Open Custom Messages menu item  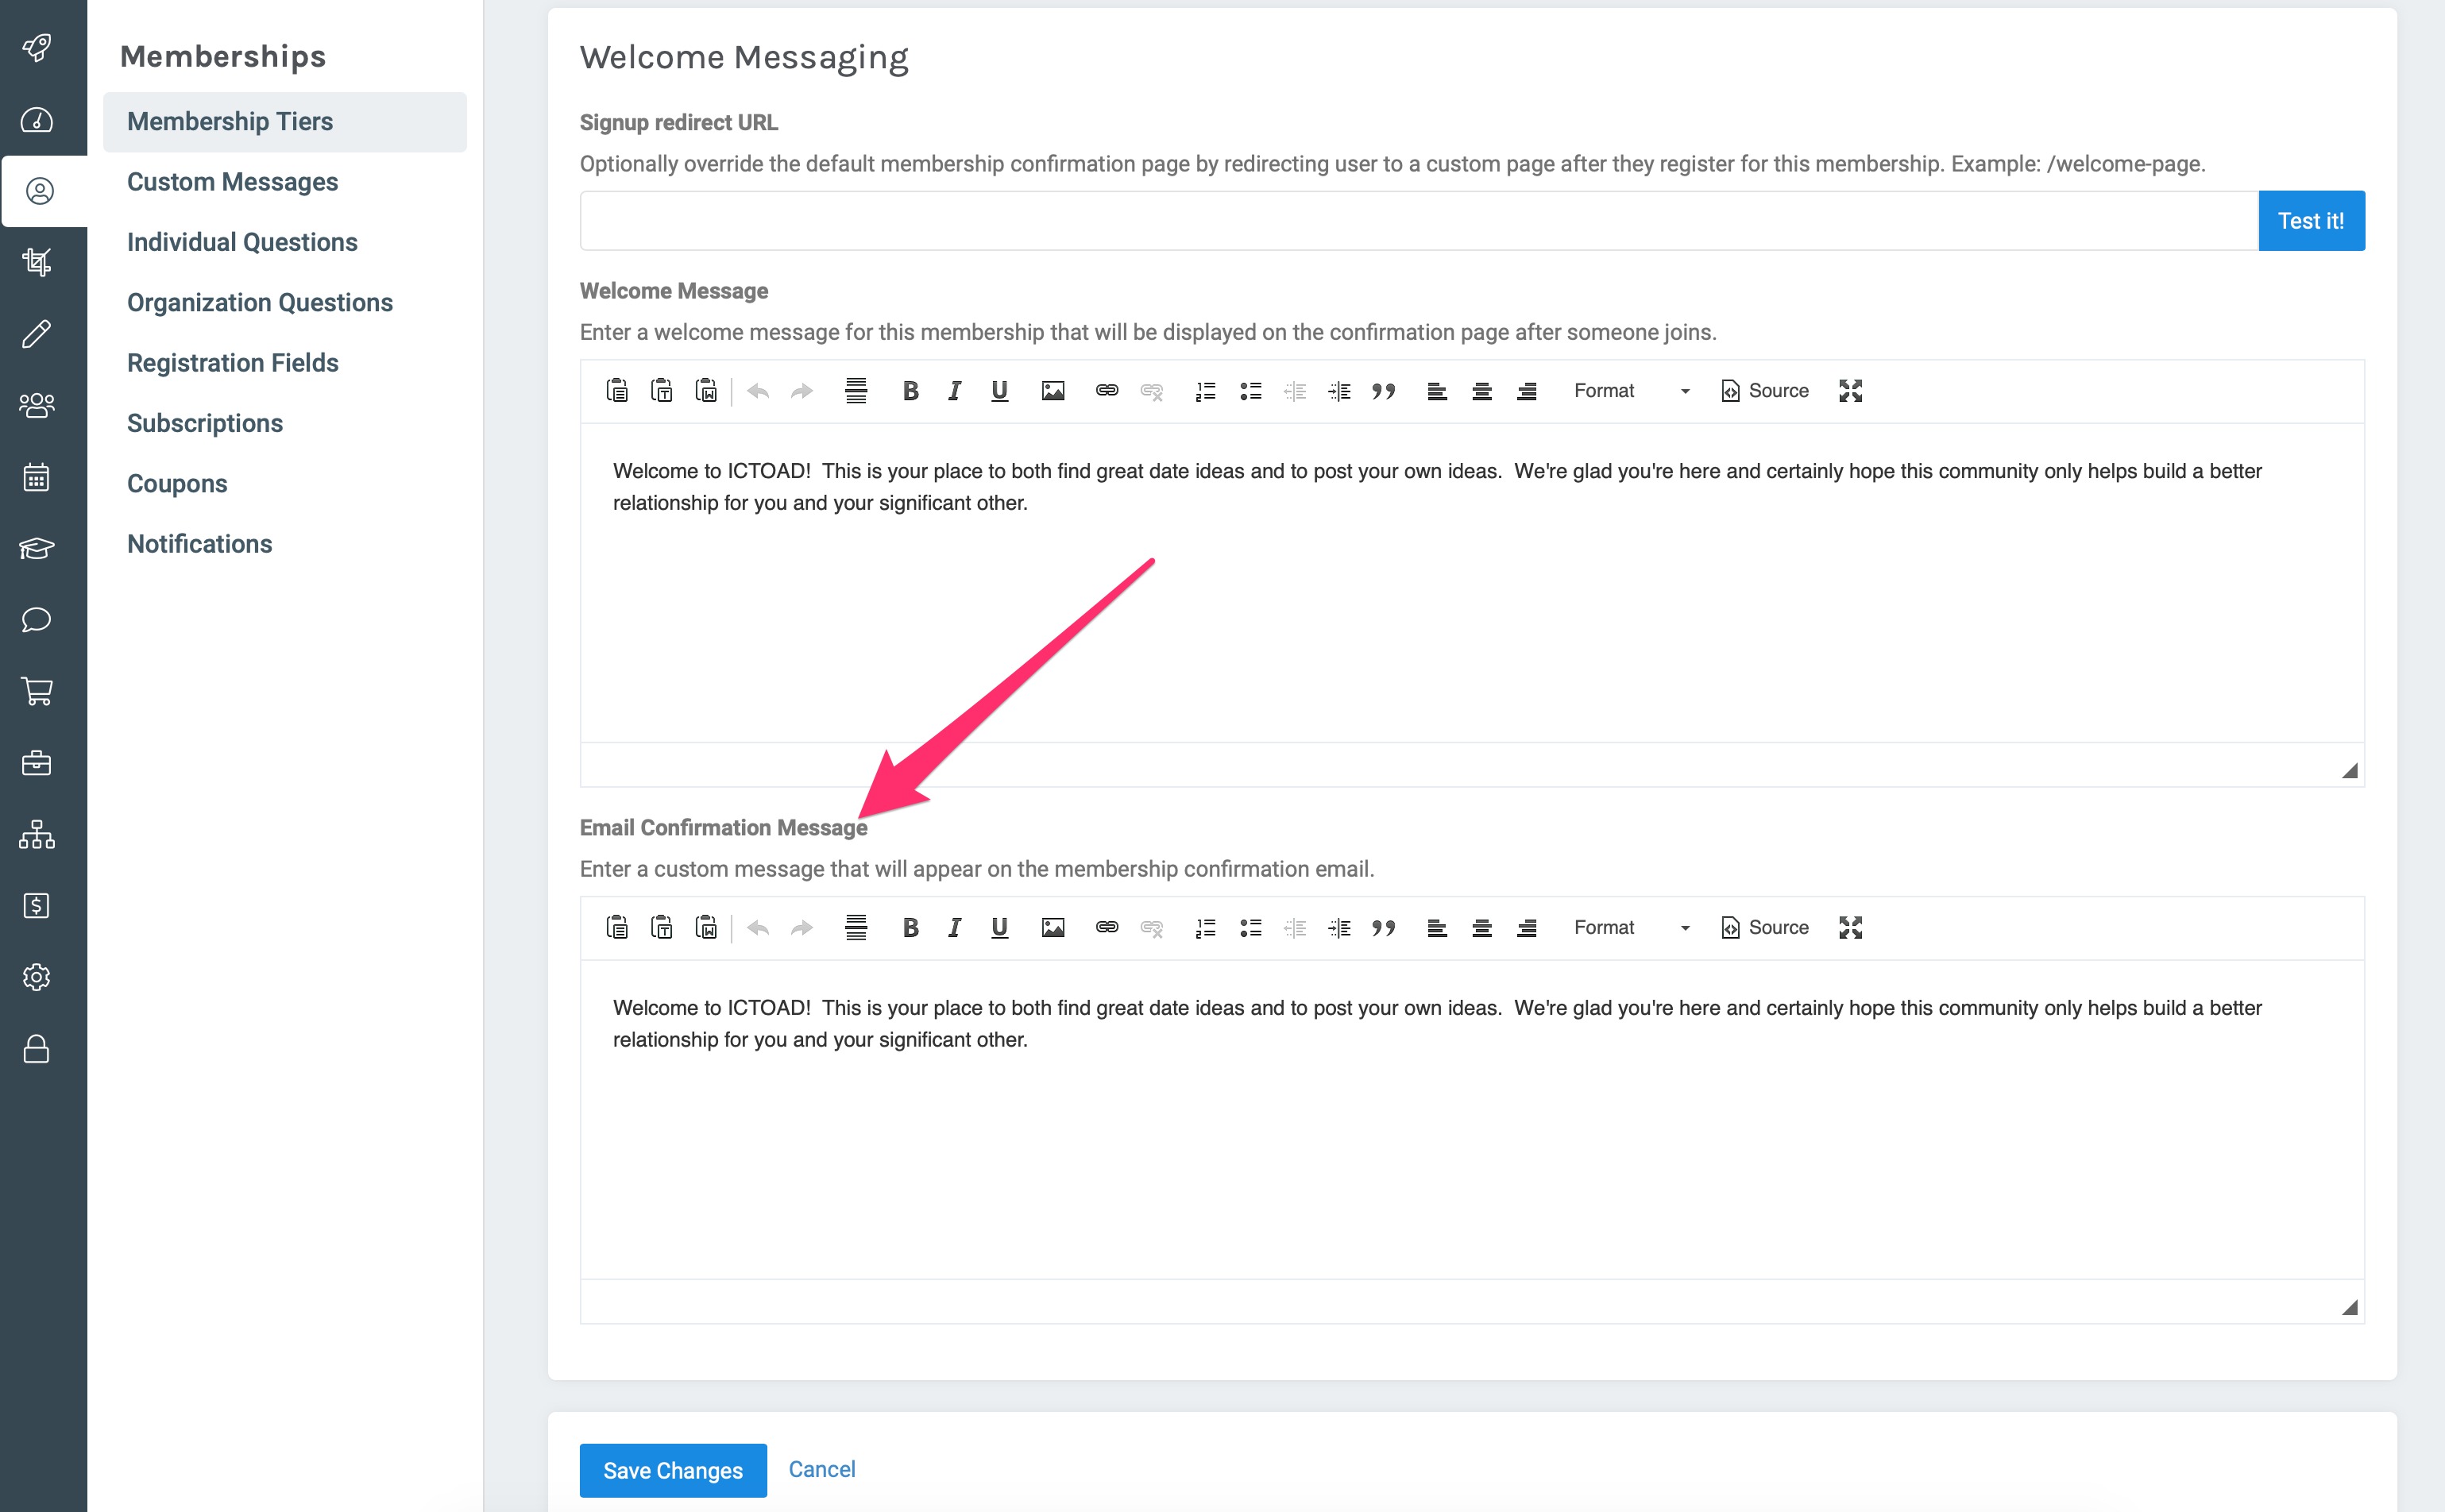[x=232, y=182]
